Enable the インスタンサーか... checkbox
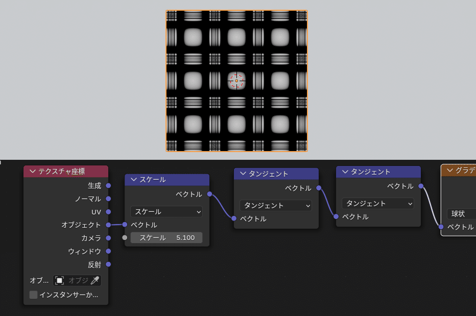476x316 pixels. [33, 295]
